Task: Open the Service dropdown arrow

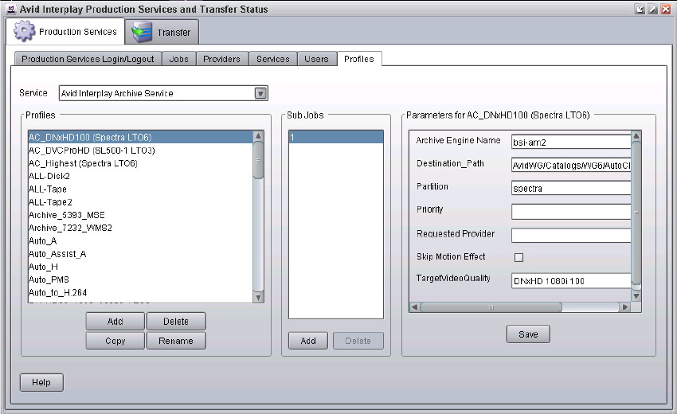Action: 260,93
